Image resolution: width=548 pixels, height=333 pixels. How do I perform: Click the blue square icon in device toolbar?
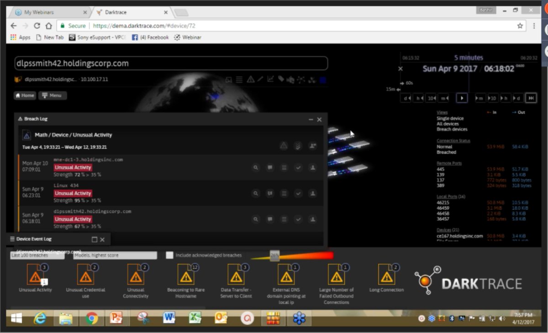(323, 80)
